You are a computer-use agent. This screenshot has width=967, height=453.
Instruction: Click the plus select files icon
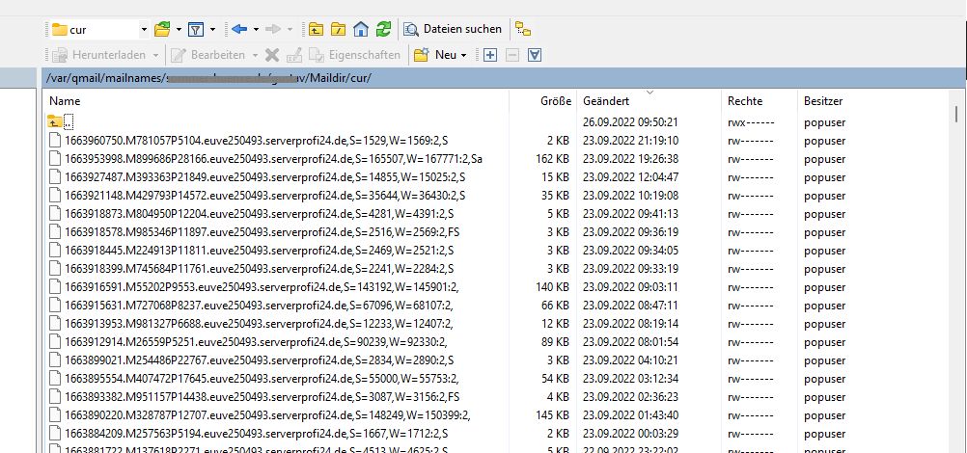[490, 55]
